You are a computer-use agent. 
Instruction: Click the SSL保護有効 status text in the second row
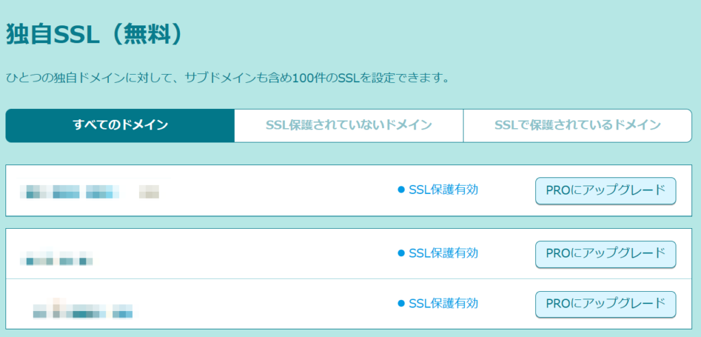(443, 253)
